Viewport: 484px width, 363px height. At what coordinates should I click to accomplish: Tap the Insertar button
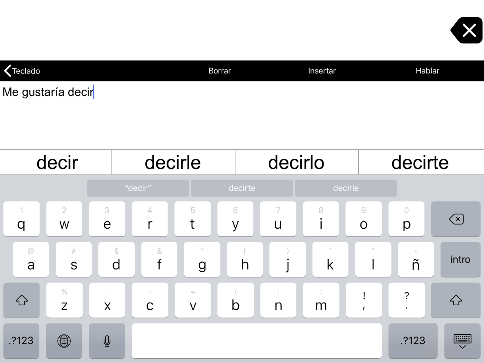coord(322,71)
